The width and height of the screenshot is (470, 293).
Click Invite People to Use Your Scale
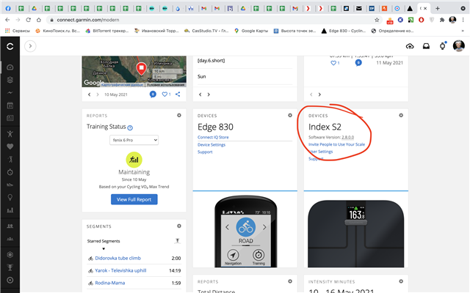pyautogui.click(x=336, y=144)
